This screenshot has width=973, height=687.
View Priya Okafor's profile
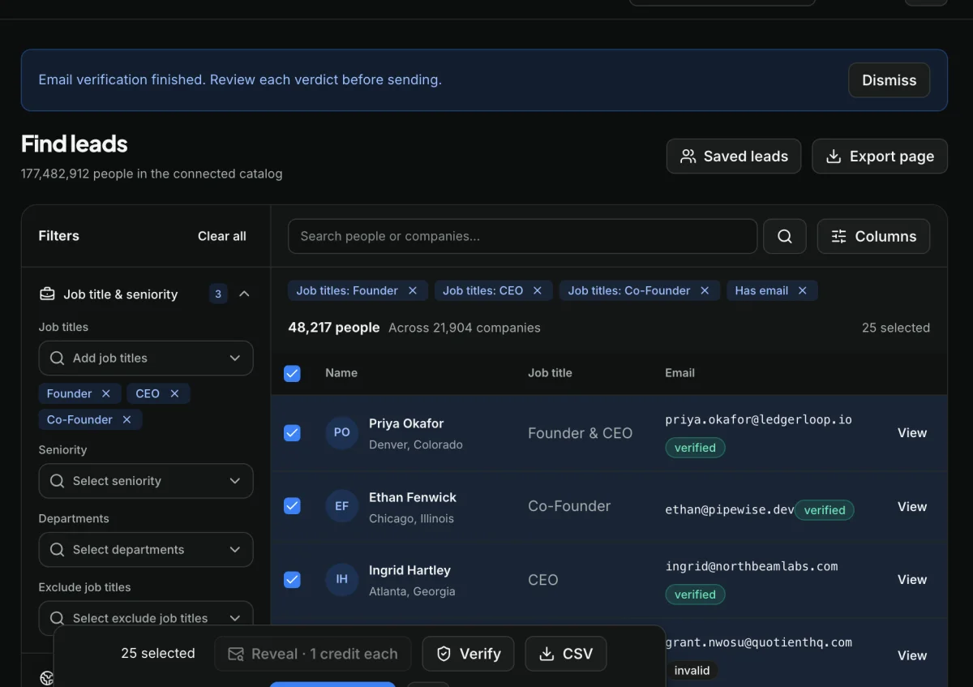click(x=912, y=433)
